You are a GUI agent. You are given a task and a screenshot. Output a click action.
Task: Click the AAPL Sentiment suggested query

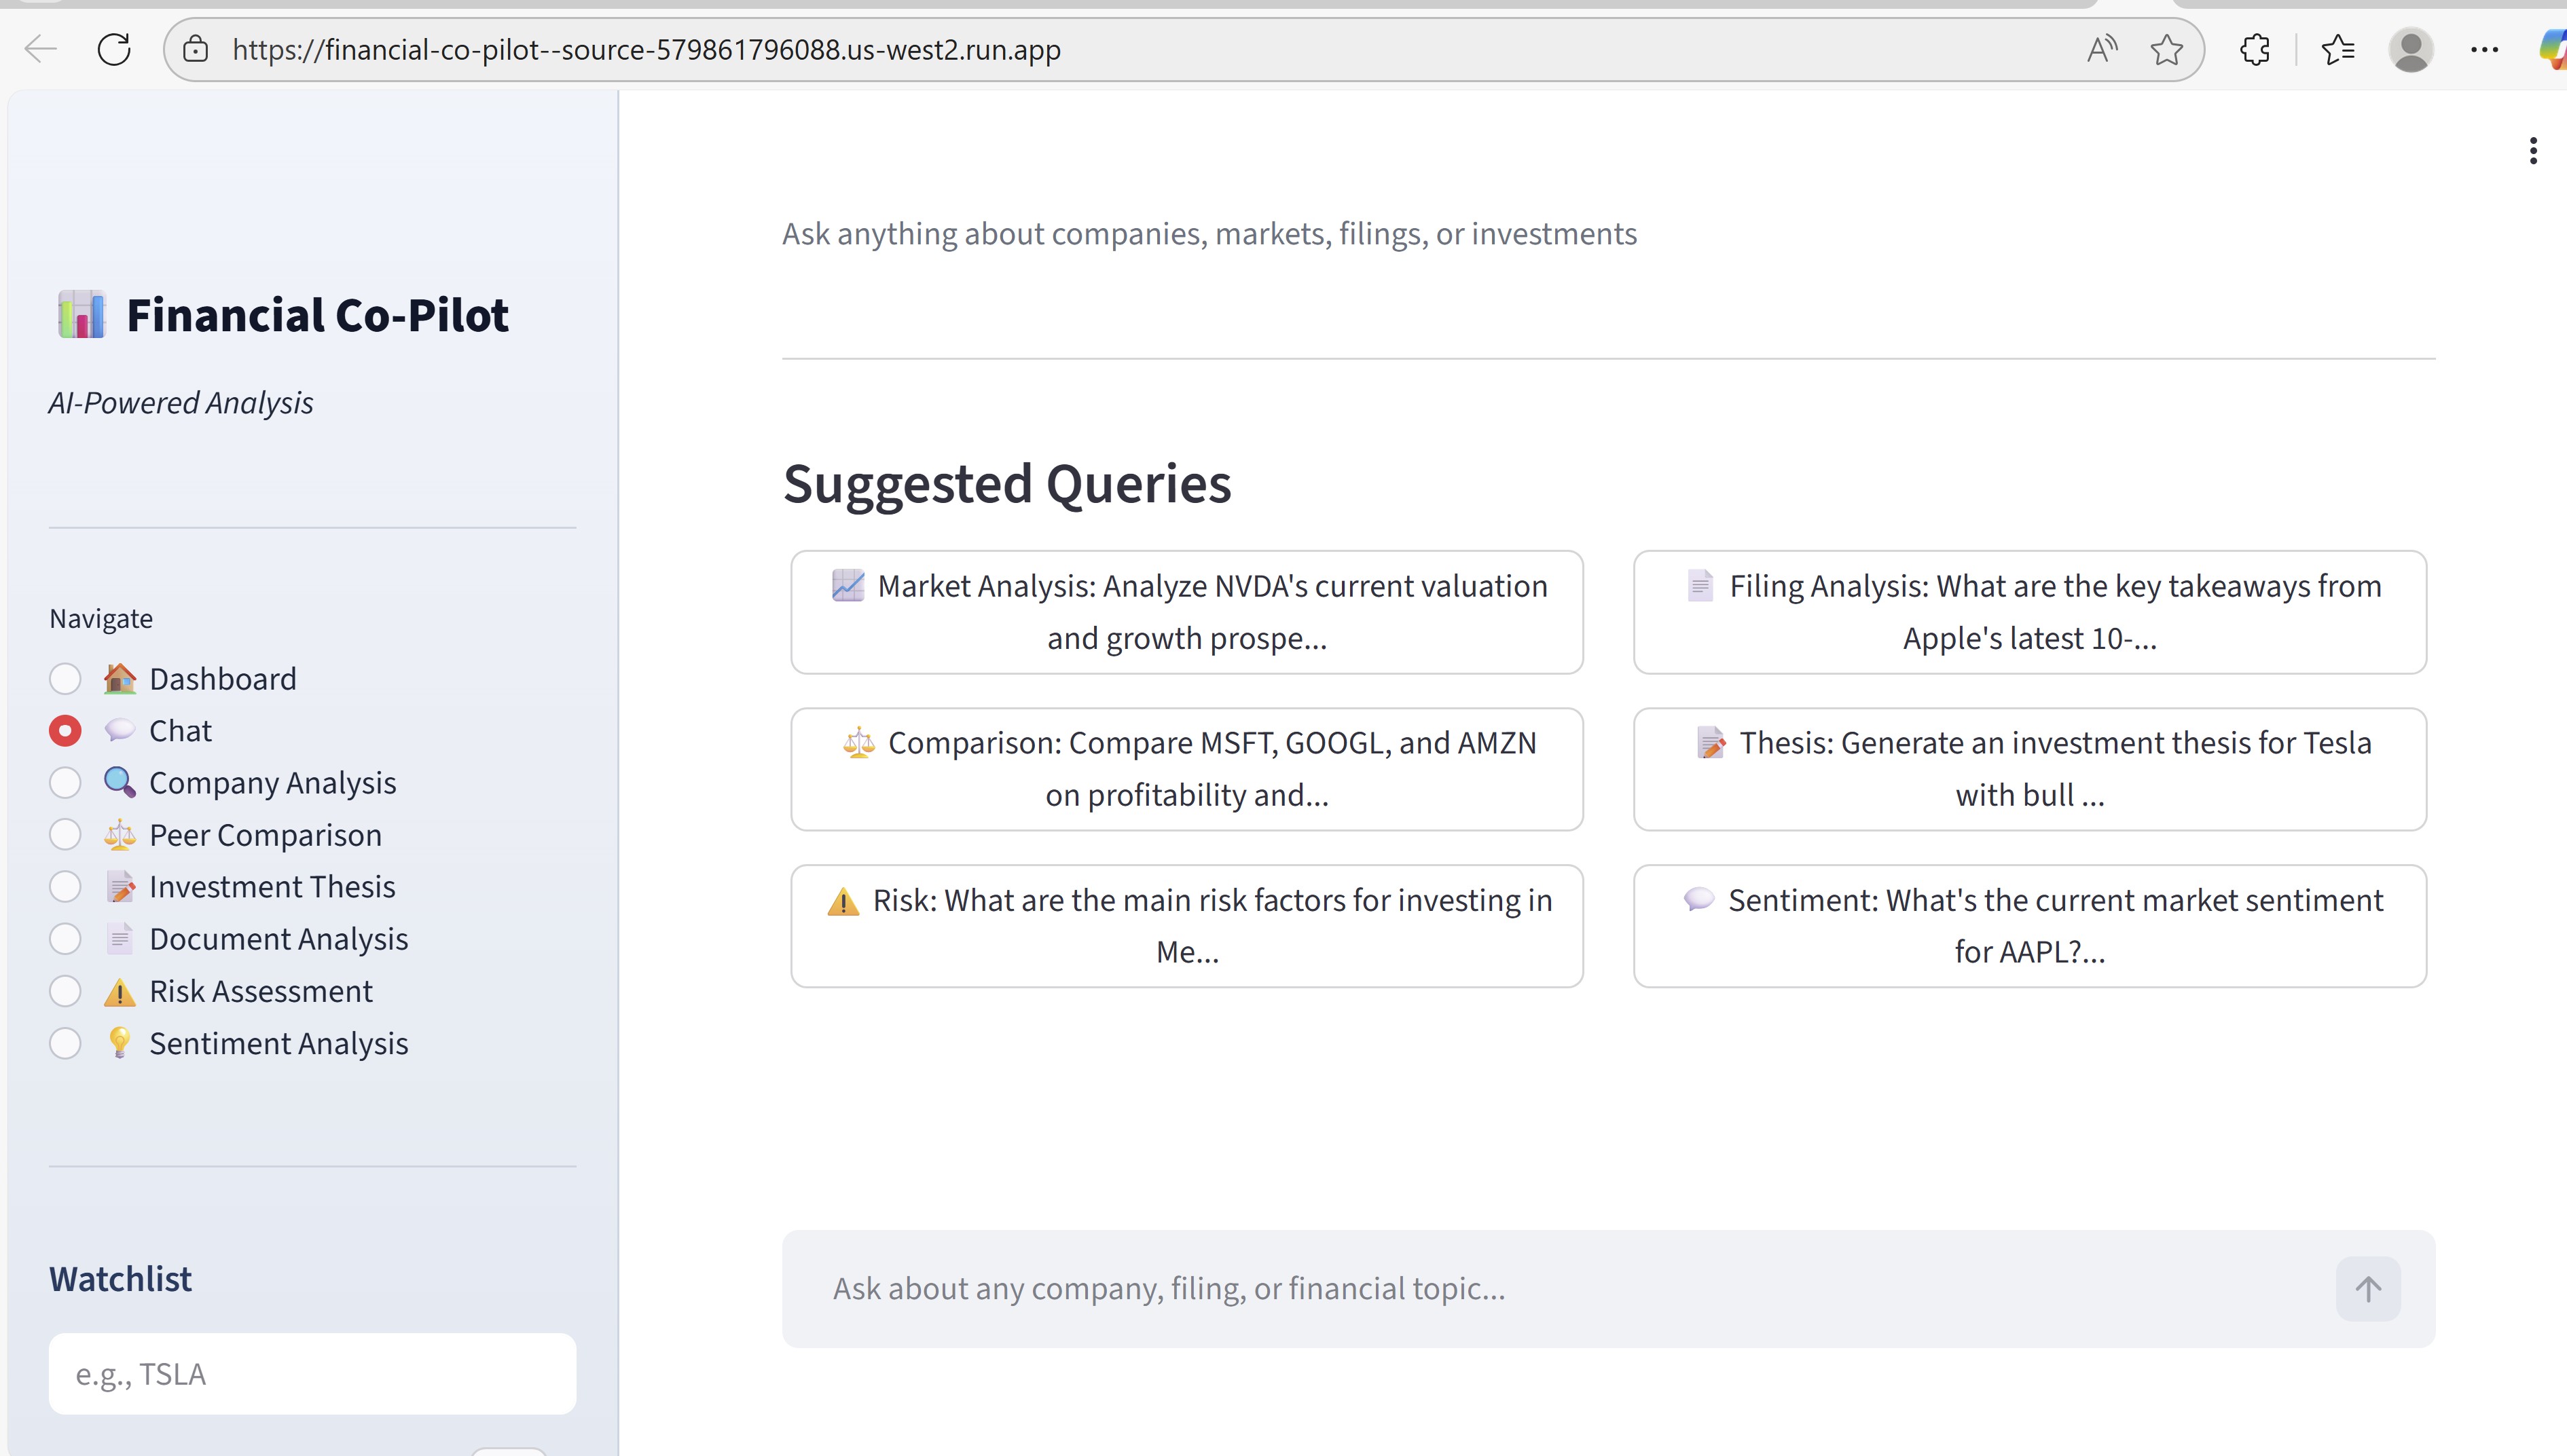click(x=2028, y=926)
